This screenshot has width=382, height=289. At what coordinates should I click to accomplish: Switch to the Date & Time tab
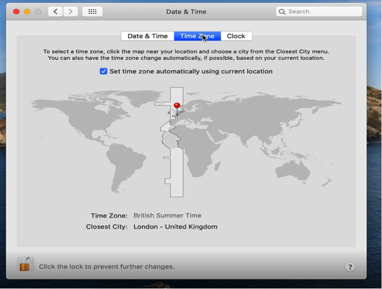[147, 36]
